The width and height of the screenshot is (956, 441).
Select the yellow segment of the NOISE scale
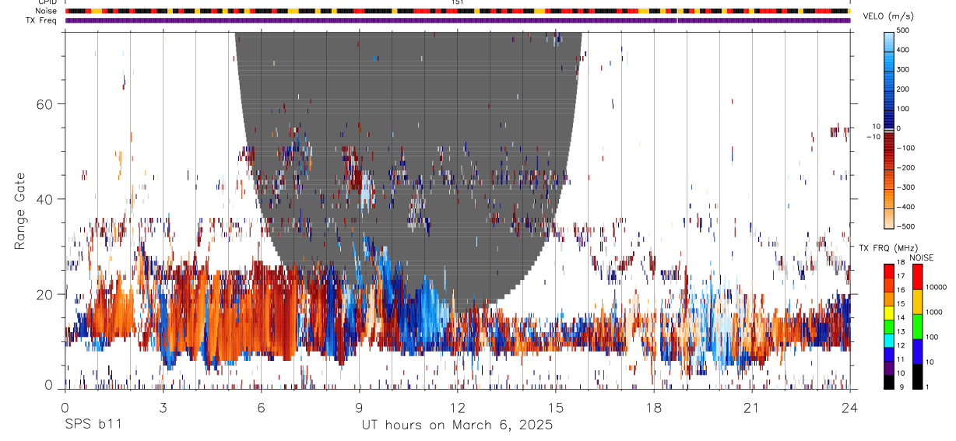[917, 302]
